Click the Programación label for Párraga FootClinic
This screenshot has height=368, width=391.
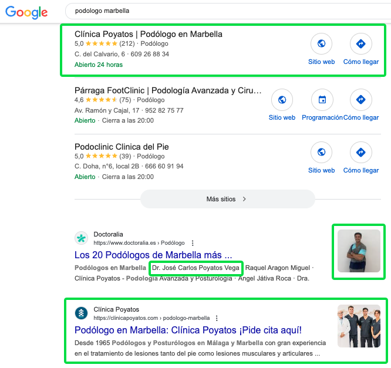322,117
